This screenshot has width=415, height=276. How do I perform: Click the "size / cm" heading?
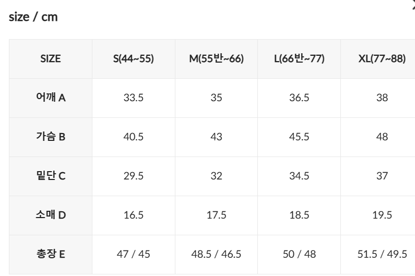pos(33,17)
